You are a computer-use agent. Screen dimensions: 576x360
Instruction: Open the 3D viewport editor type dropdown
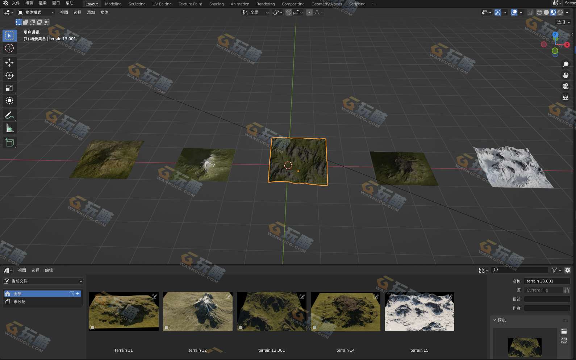(x=8, y=12)
